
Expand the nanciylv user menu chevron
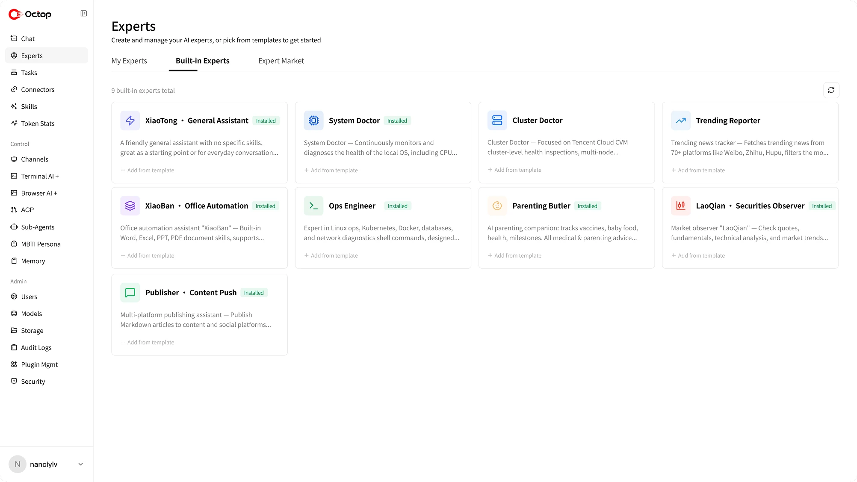(x=80, y=464)
